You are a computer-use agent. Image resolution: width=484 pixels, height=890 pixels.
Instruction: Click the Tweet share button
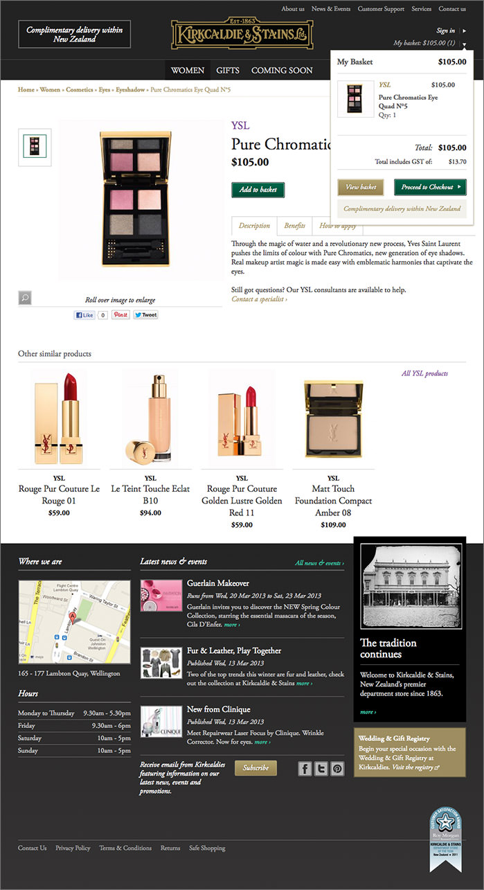click(145, 315)
